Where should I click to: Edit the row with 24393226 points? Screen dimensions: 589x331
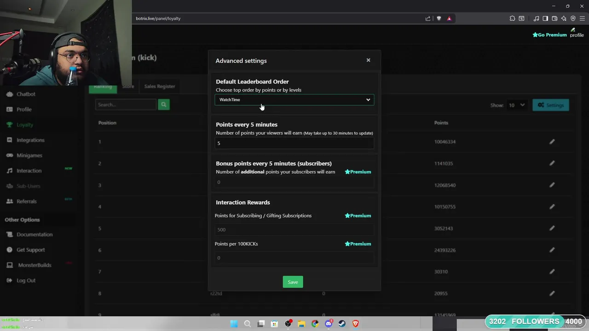click(552, 250)
